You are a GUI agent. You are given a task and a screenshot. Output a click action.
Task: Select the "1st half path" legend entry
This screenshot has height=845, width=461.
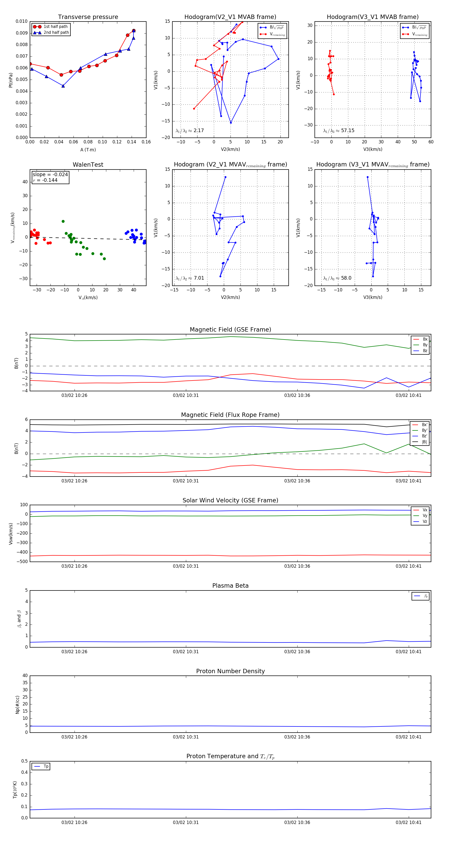tap(50, 27)
